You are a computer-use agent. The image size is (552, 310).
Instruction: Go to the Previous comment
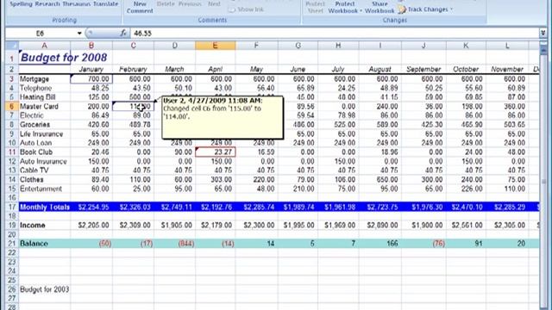[190, 3]
